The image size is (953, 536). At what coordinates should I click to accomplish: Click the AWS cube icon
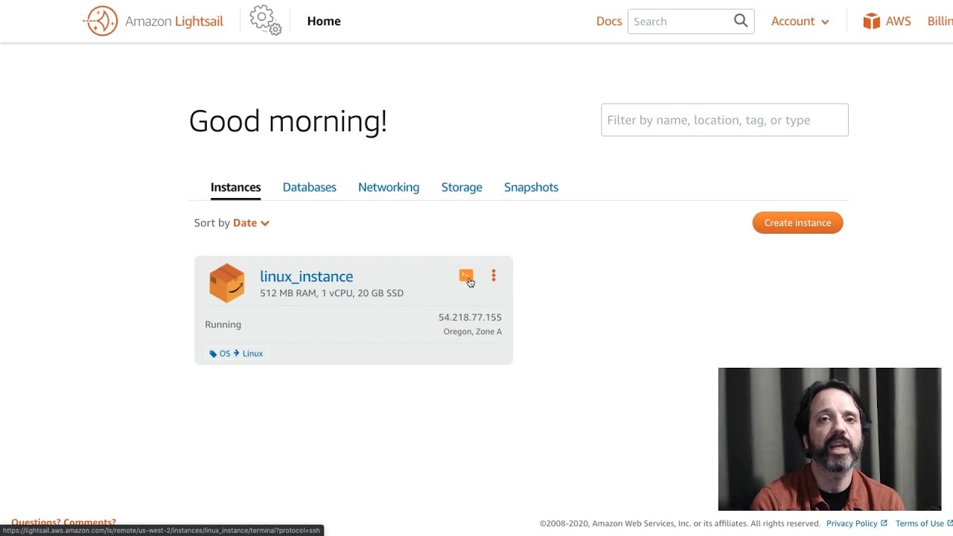tap(871, 21)
